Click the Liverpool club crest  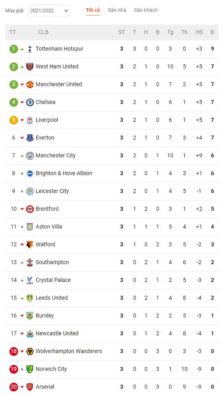pos(30,120)
